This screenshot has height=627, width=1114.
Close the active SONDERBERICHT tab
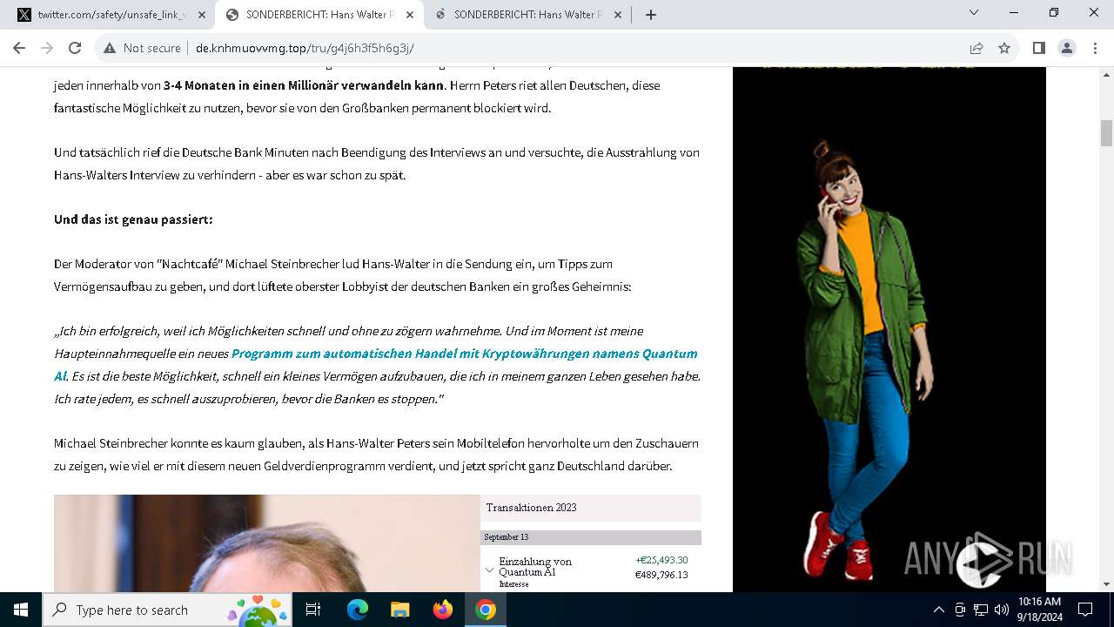[x=409, y=15]
